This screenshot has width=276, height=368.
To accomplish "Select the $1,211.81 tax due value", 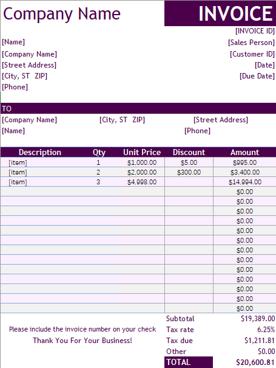I will pyautogui.click(x=260, y=341).
